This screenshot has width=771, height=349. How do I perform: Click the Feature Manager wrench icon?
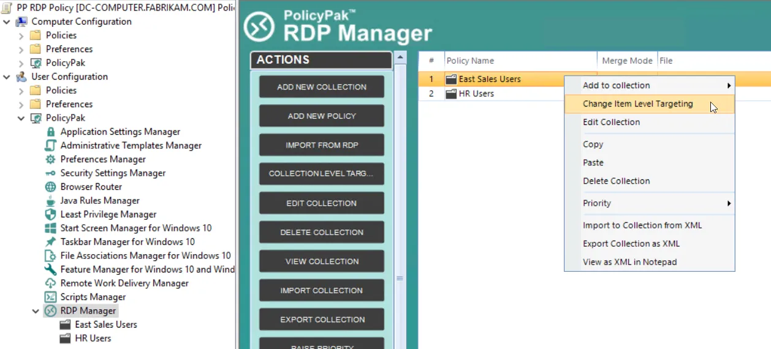click(50, 269)
